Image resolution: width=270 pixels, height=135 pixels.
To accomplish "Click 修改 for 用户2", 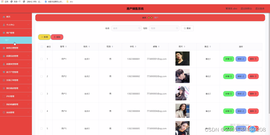I will [241, 76].
